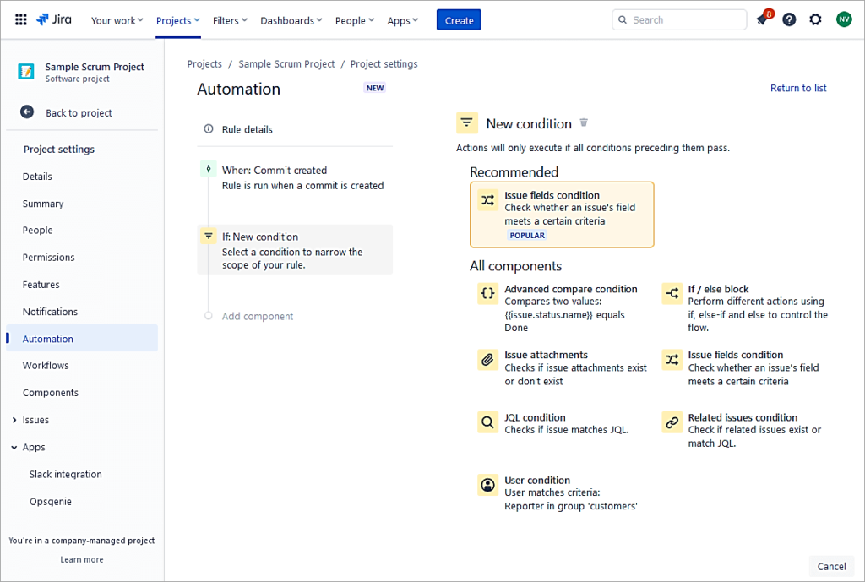The height and width of the screenshot is (582, 865).
Task: Open the Projects dropdown in the navigation bar
Action: point(177,20)
